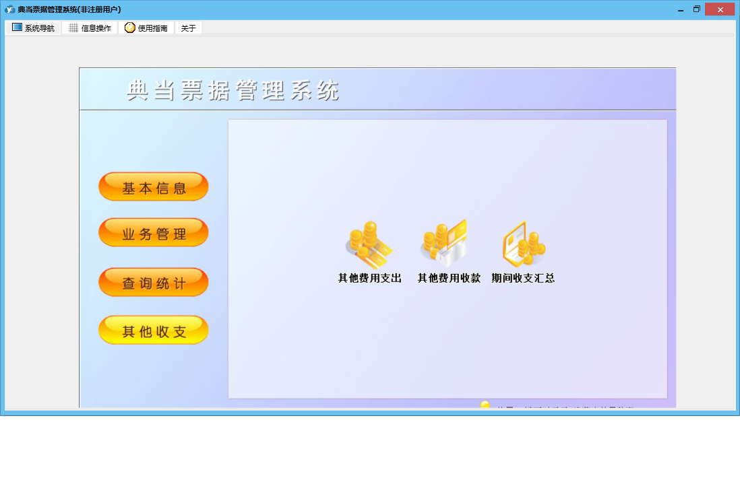The height and width of the screenshot is (486, 740).
Task: Select the 基本信息 button
Action: tap(154, 186)
